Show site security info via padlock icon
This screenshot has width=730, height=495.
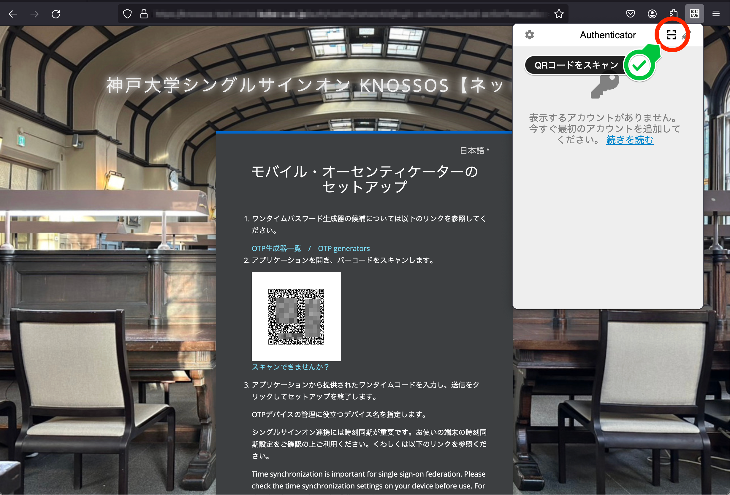144,14
